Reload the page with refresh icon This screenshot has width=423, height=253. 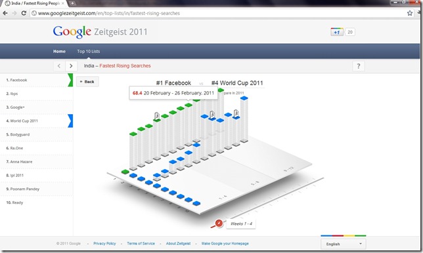(24, 13)
